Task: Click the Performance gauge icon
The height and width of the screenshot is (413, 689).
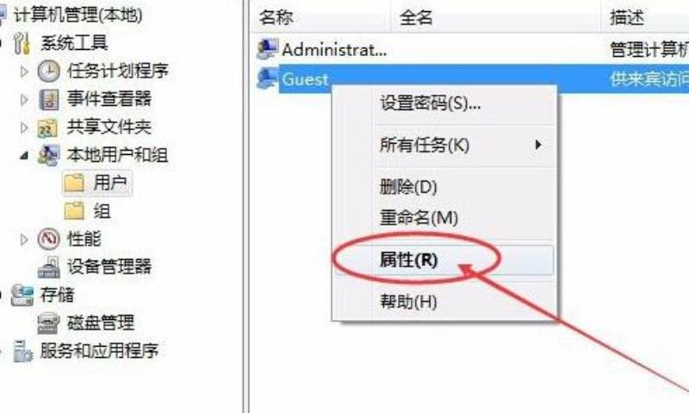Action: click(48, 239)
